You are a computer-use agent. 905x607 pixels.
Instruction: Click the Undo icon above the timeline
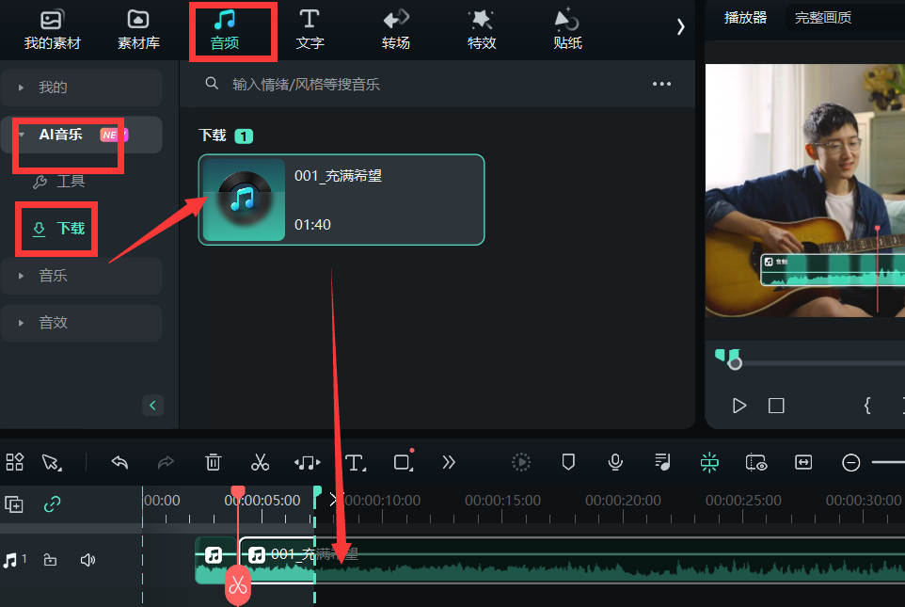[x=119, y=461]
